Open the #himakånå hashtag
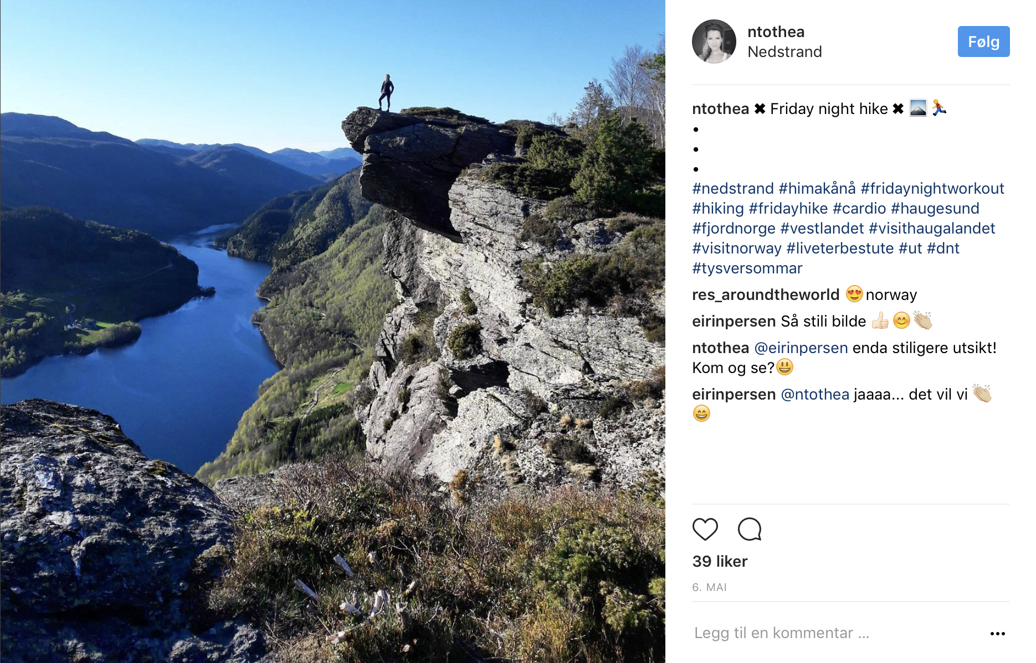 click(x=817, y=189)
